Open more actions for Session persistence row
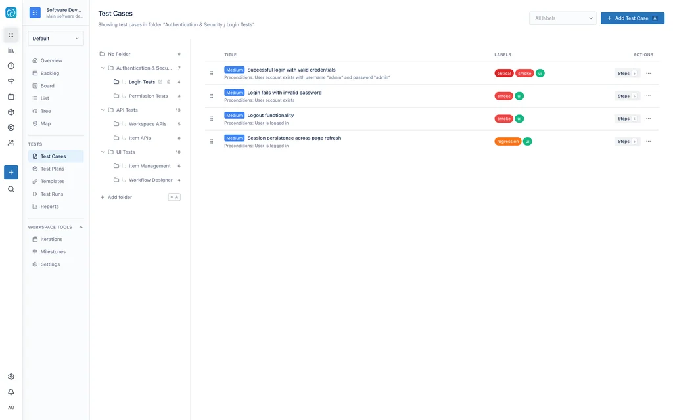 coord(649,142)
